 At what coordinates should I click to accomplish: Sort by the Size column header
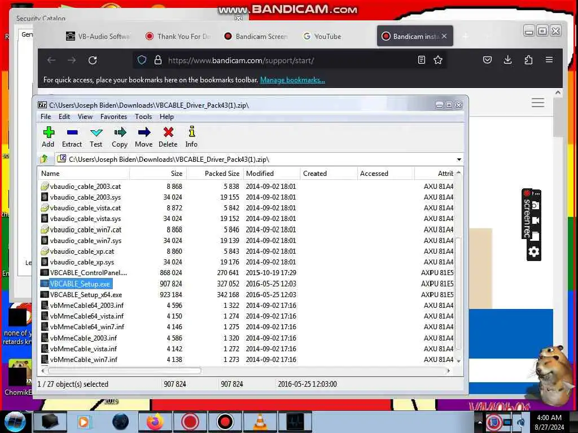pyautogui.click(x=158, y=174)
